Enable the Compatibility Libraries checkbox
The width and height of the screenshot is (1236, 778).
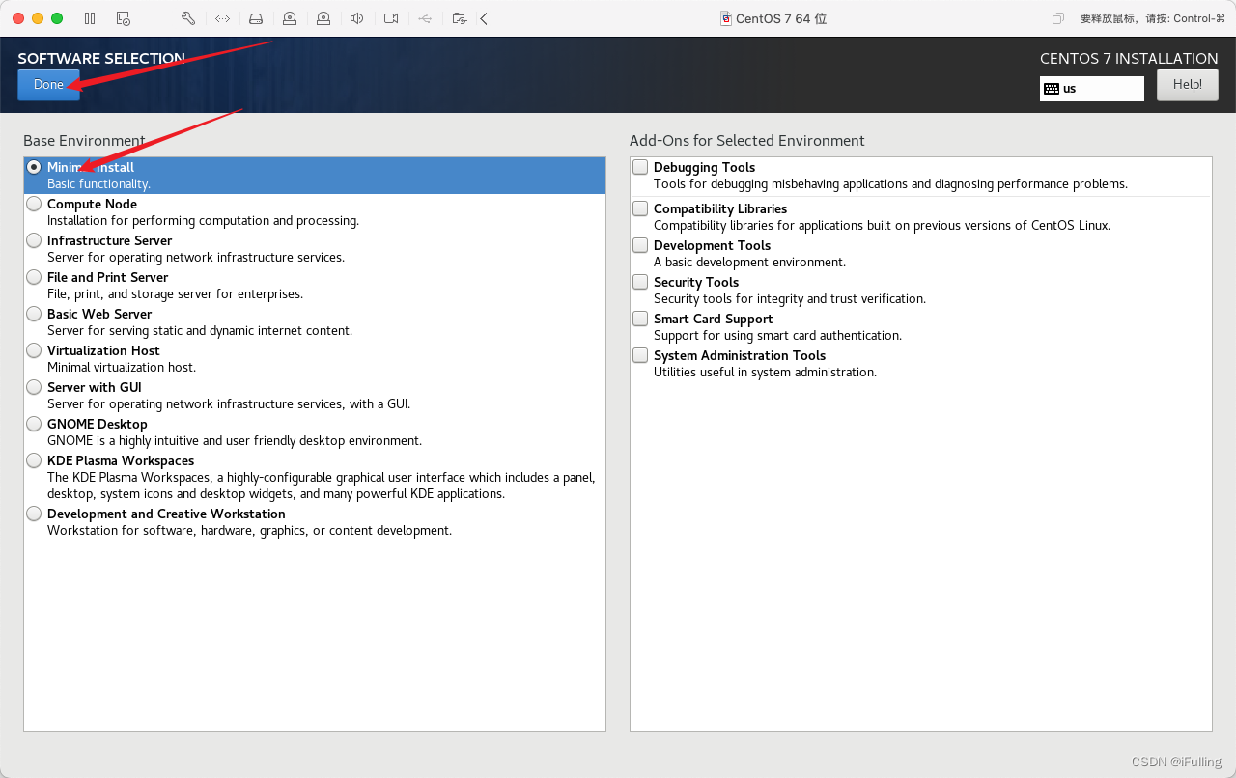pos(640,208)
